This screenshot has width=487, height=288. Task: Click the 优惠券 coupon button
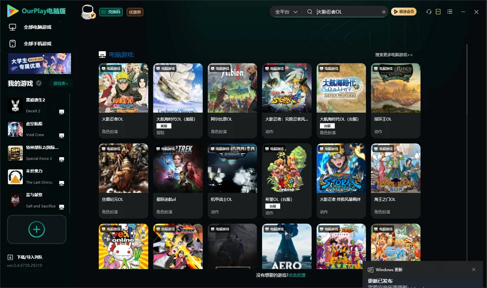pyautogui.click(x=135, y=12)
